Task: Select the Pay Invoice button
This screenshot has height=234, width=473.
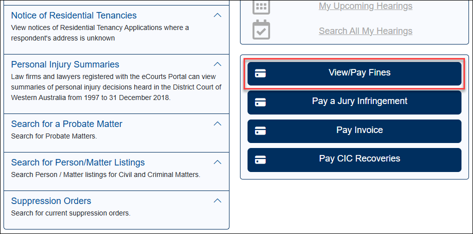Action: [359, 130]
